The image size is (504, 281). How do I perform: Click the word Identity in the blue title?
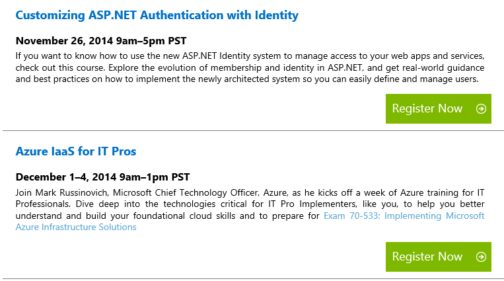coord(276,15)
